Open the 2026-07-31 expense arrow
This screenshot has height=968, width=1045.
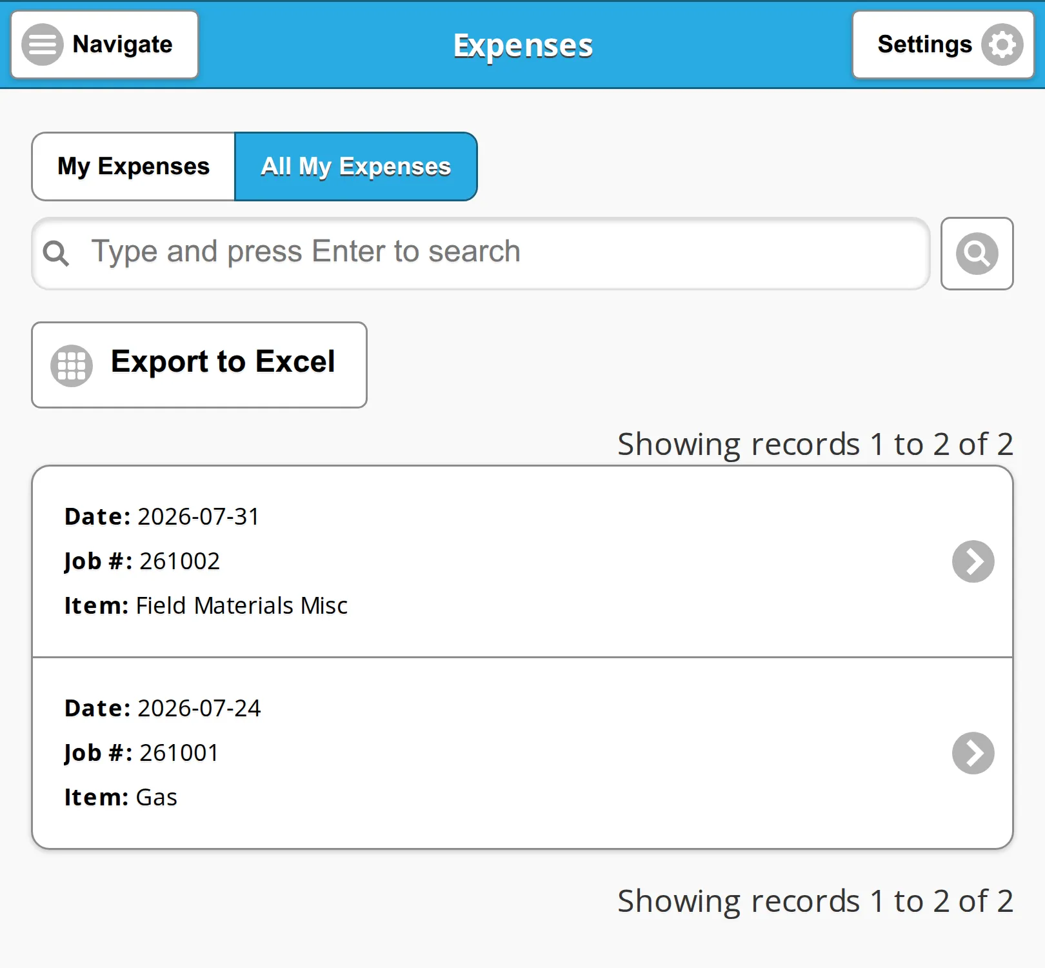(973, 561)
